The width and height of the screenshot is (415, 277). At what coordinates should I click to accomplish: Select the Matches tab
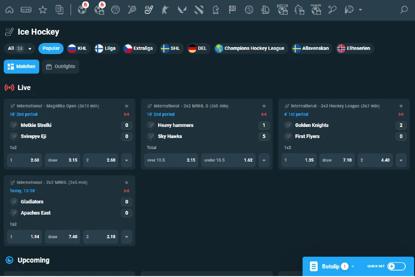coord(21,66)
